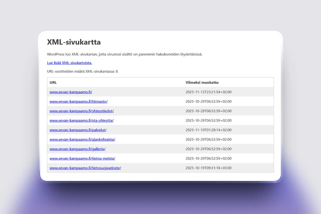The image size is (321, 214).
Task: Click the modified date in the tietoa-meista row
Action: pos(209,158)
